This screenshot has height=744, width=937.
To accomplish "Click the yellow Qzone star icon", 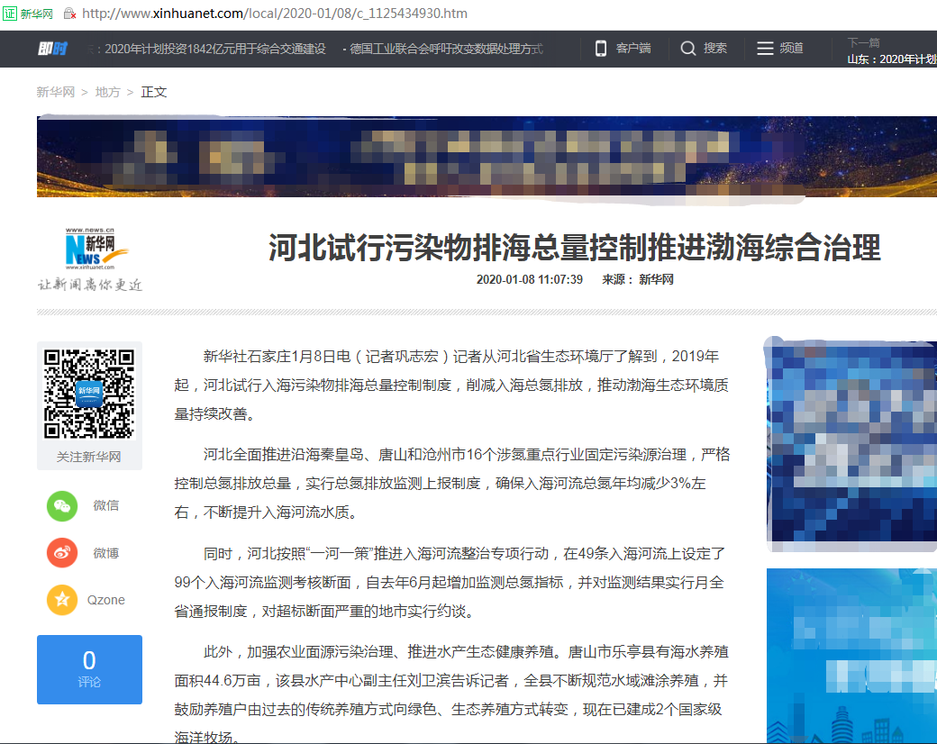I will click(62, 600).
